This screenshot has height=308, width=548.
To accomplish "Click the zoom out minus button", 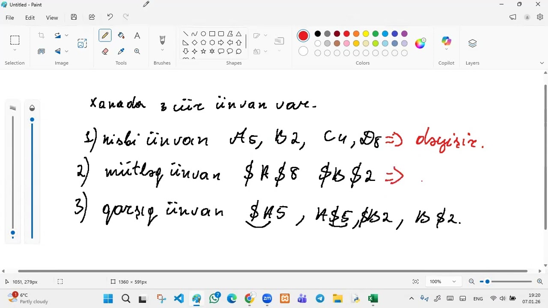I will [x=471, y=281].
